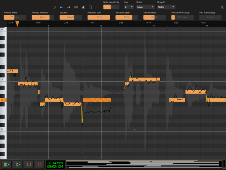The image size is (226, 170).
Task: Select the split note tool icon
Action: pos(76,7)
